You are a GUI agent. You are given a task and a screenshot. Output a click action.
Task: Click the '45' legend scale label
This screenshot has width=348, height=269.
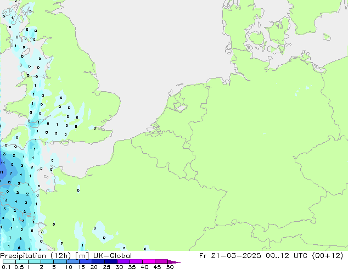click(x=157, y=267)
